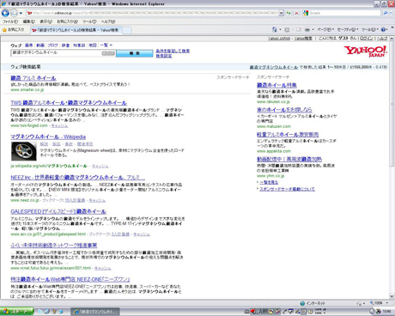Click the blue 検索 search button
The height and width of the screenshot is (316, 395).
click(x=135, y=53)
